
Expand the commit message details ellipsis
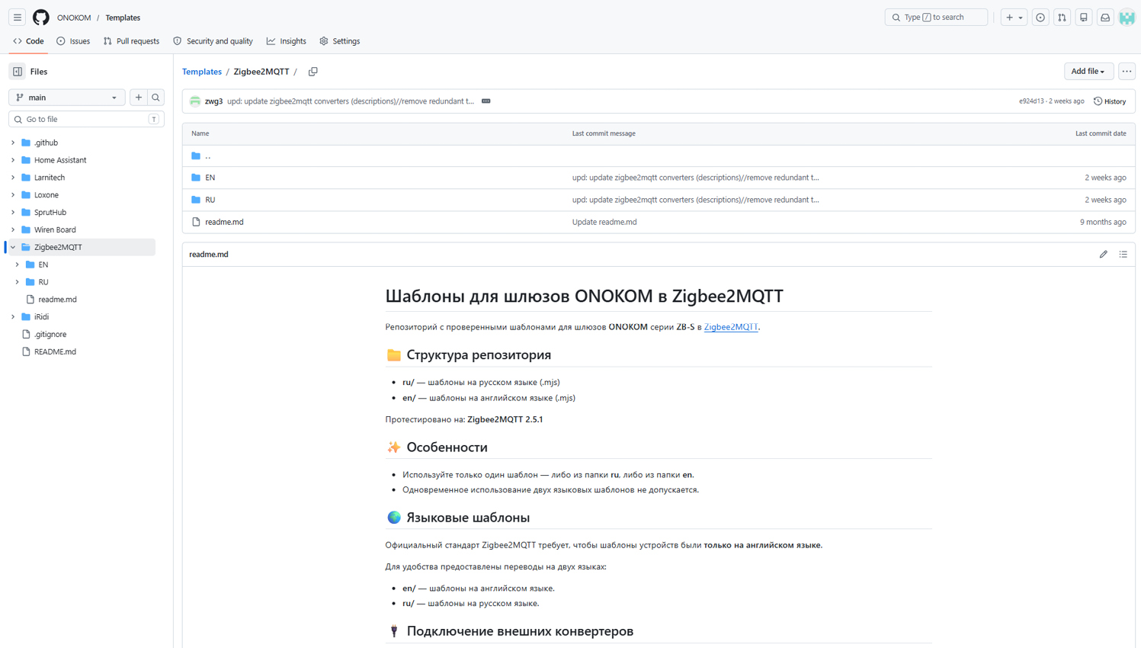[486, 101]
